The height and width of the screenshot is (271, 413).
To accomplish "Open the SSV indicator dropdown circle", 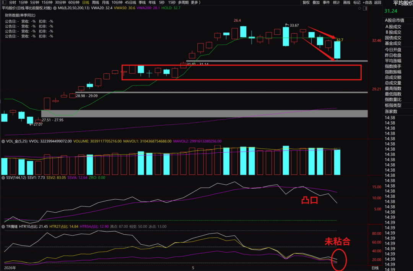I will click(3, 178).
